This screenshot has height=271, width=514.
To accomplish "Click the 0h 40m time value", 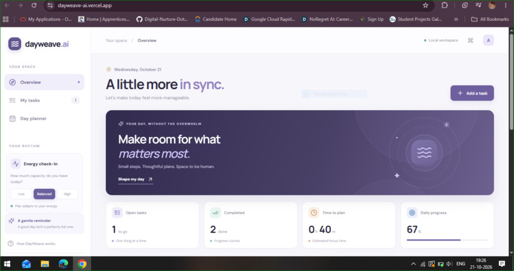I will 322,230.
